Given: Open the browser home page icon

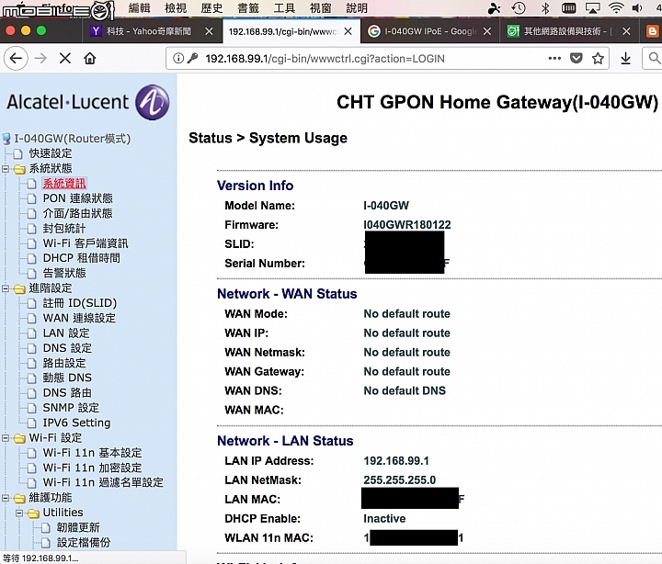Looking at the screenshot, I should (89, 58).
